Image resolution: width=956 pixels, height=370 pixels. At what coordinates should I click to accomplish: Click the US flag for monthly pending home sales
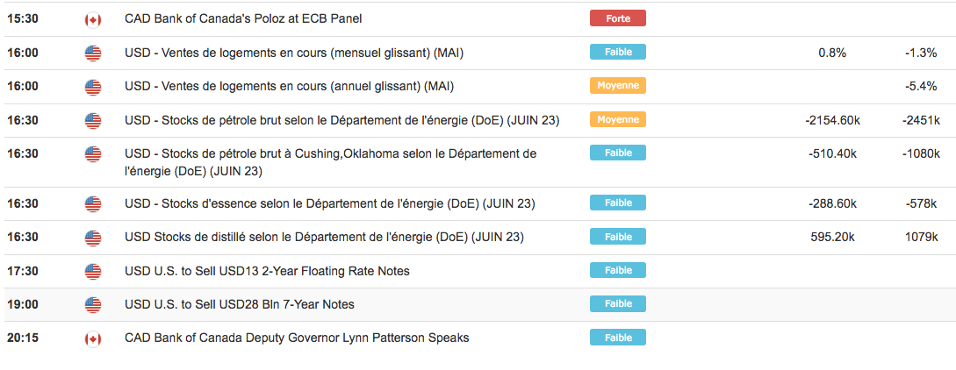(x=93, y=53)
